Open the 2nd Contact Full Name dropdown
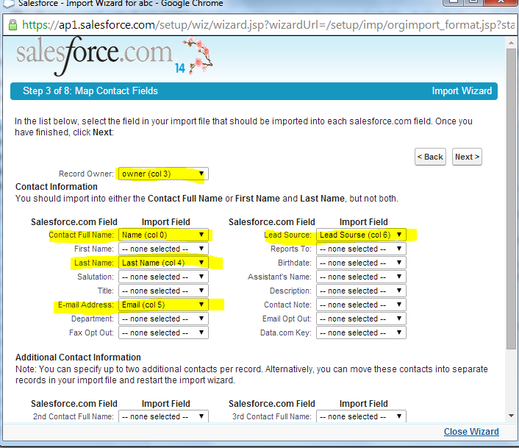The width and height of the screenshot is (519, 448). tap(163, 416)
